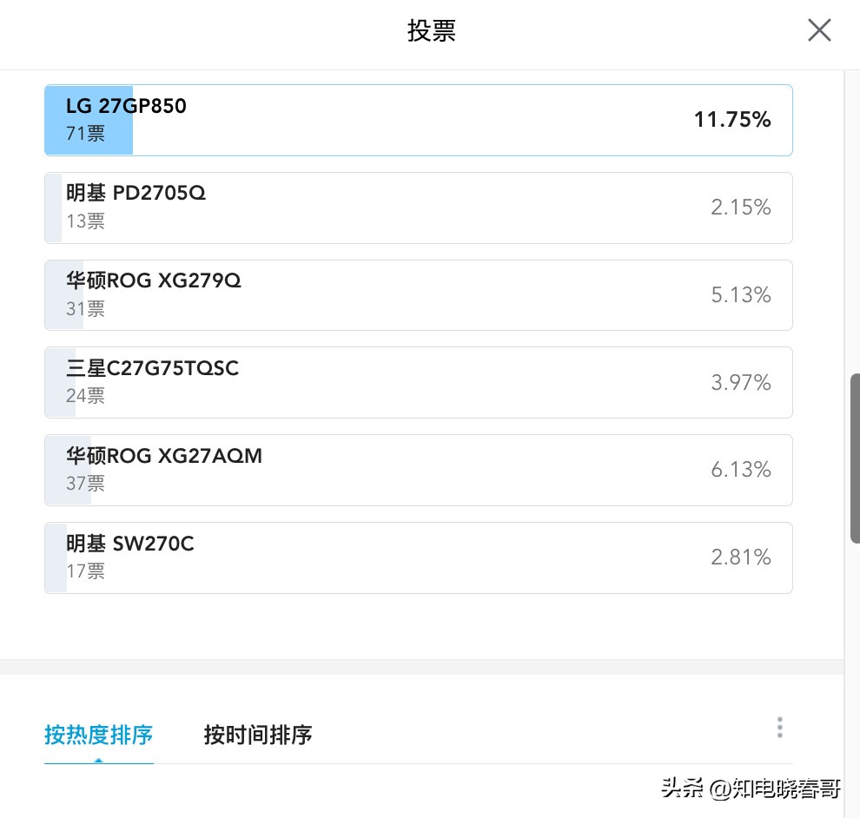
Task: Click the 11.75% result percentage
Action: point(731,120)
